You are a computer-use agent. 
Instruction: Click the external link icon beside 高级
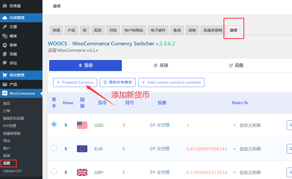pyautogui.click(x=231, y=66)
